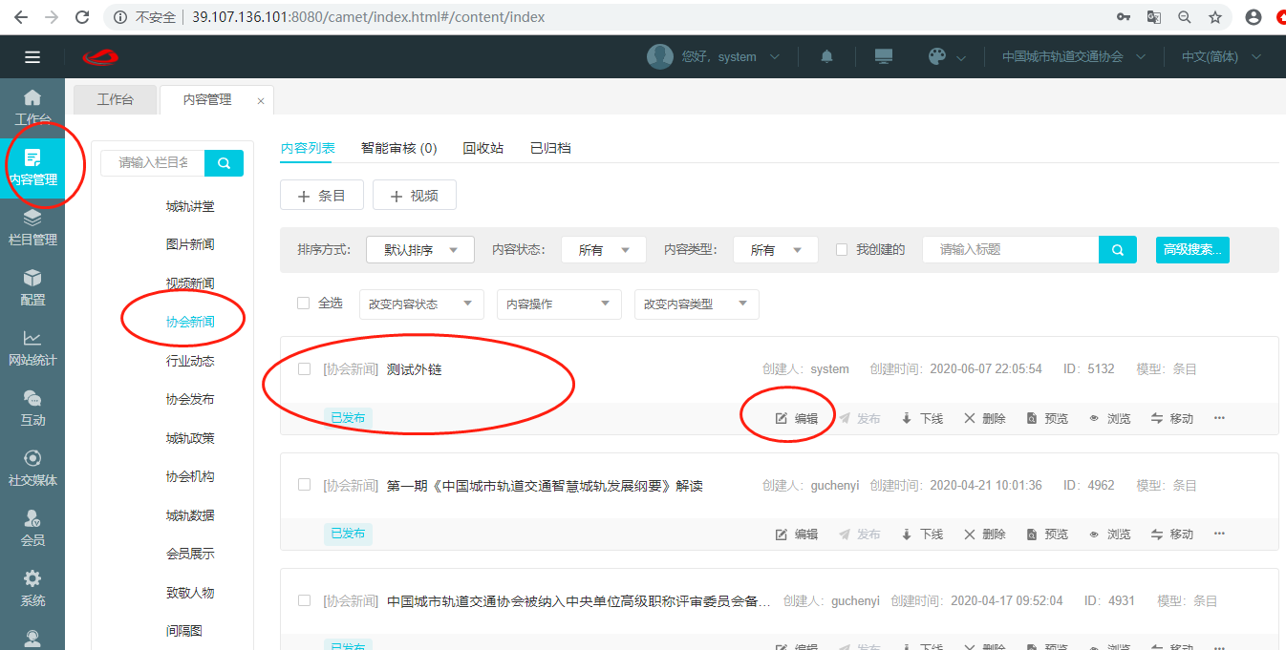
Task: Toggle the hamburger menu icon
Action: click(32, 57)
